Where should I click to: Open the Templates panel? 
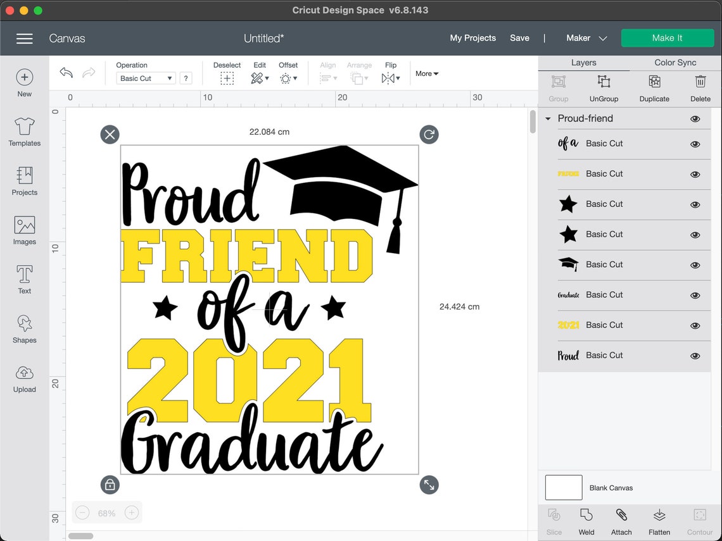tap(24, 132)
